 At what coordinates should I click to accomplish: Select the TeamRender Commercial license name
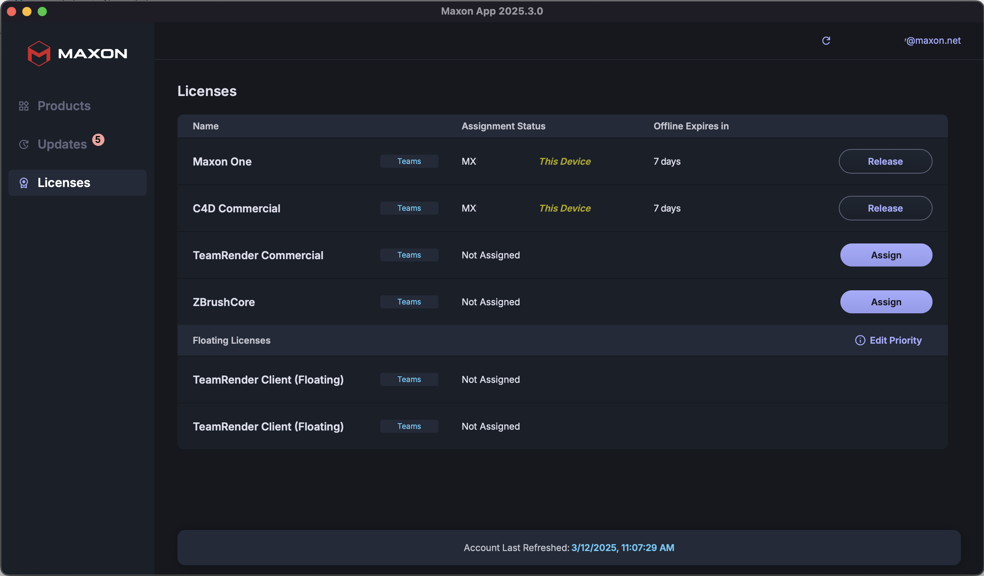tap(258, 255)
